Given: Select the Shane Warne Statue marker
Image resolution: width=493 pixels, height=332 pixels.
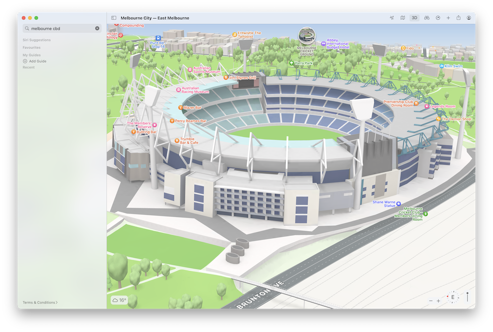Looking at the screenshot, I should [398, 204].
